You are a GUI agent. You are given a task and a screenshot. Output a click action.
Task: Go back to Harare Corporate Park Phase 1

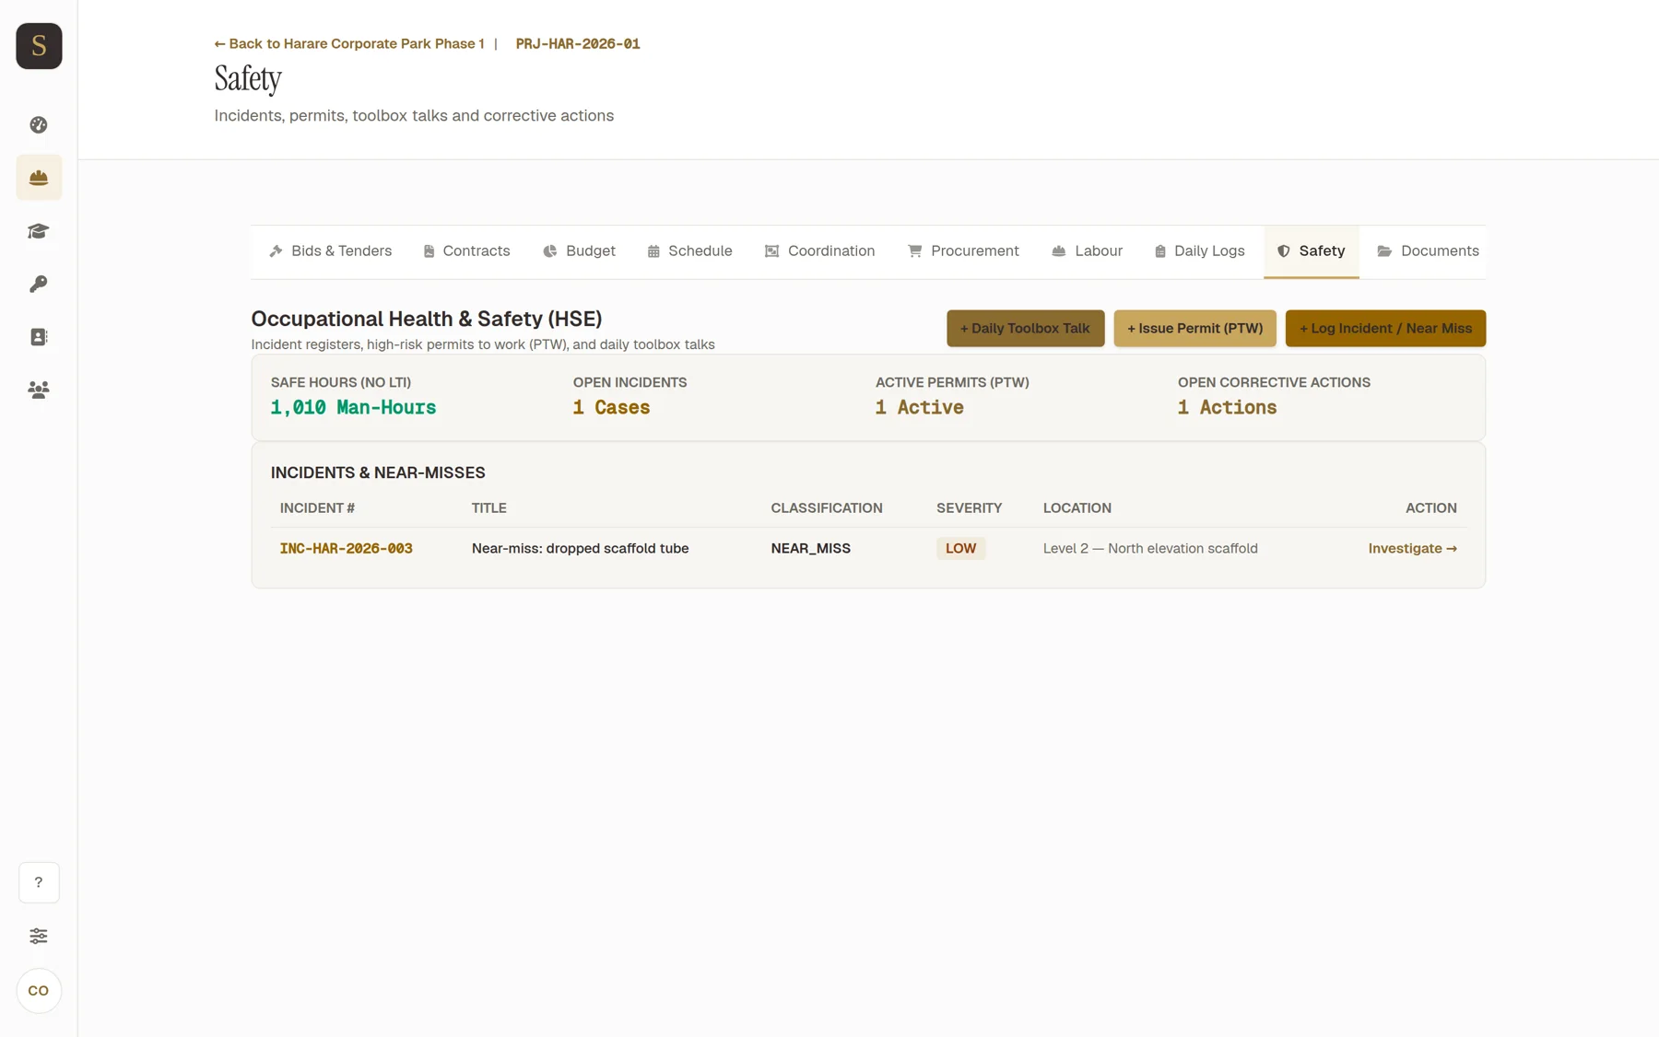[x=349, y=44]
